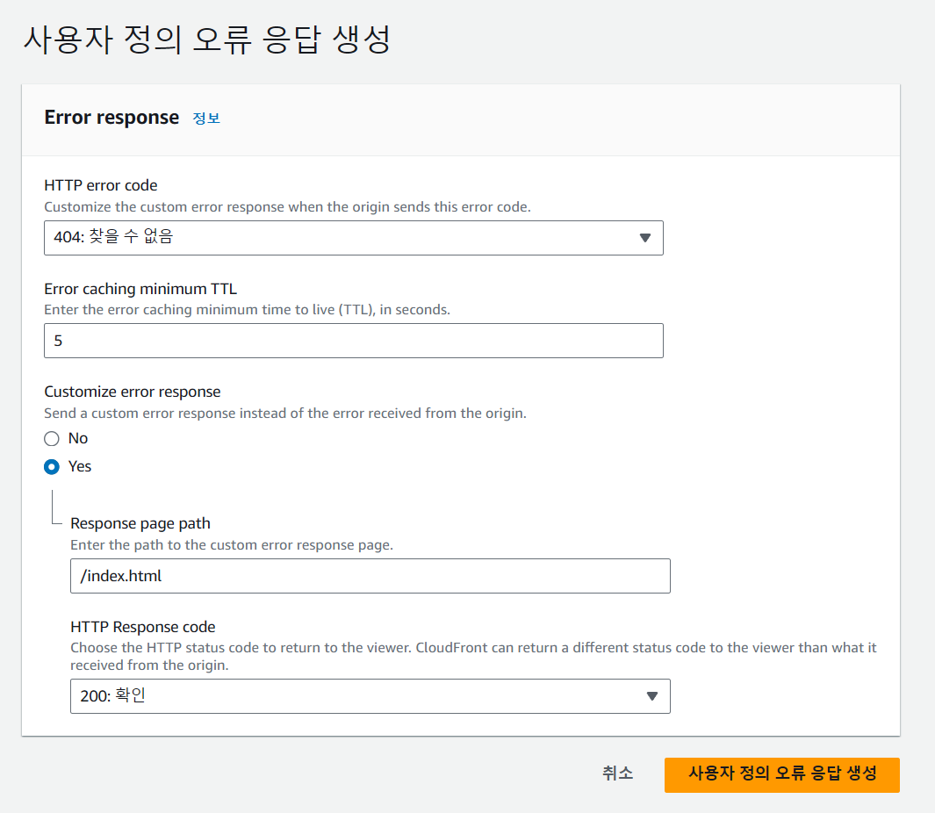The height and width of the screenshot is (813, 935).
Task: Focus the Error caching minimum TTL input field
Action: coord(353,341)
